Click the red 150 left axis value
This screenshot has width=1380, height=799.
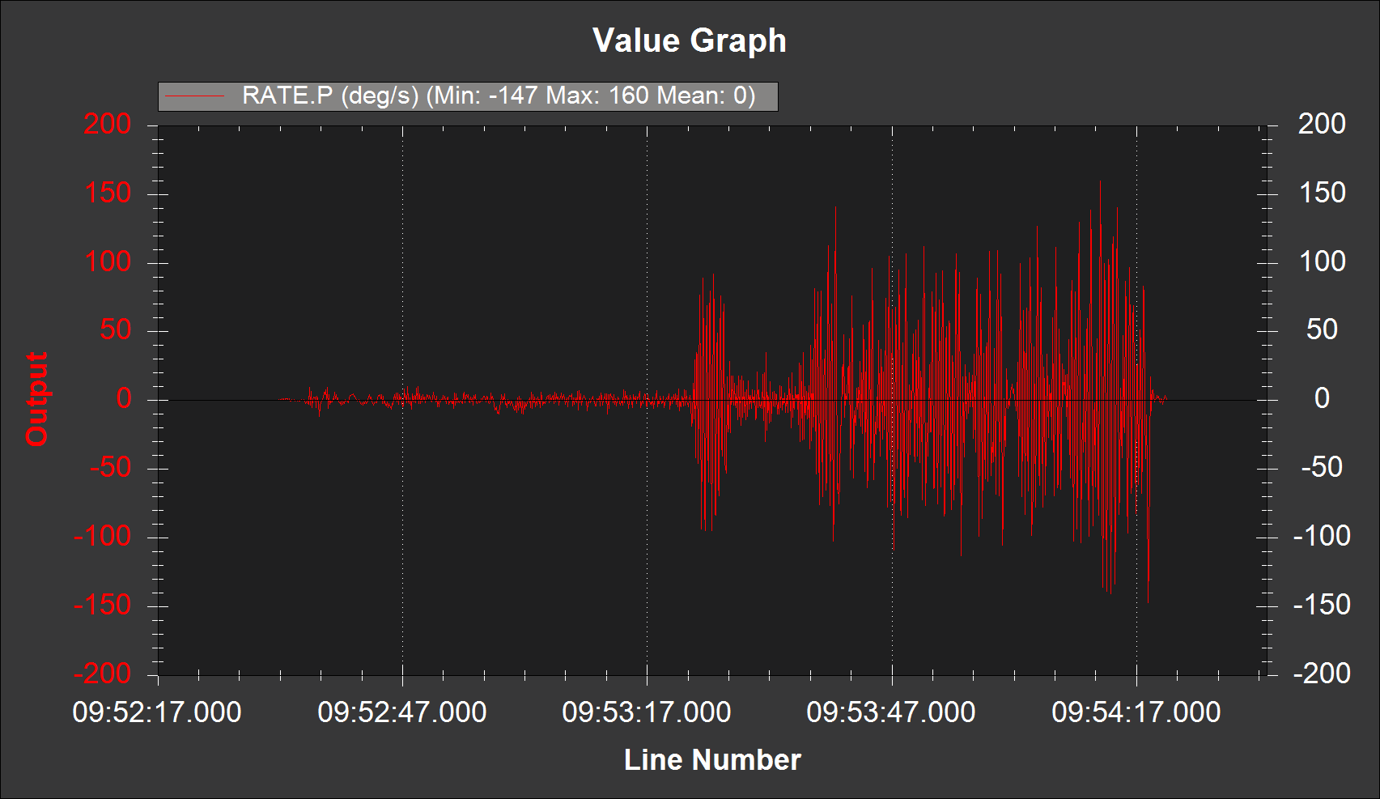[107, 193]
